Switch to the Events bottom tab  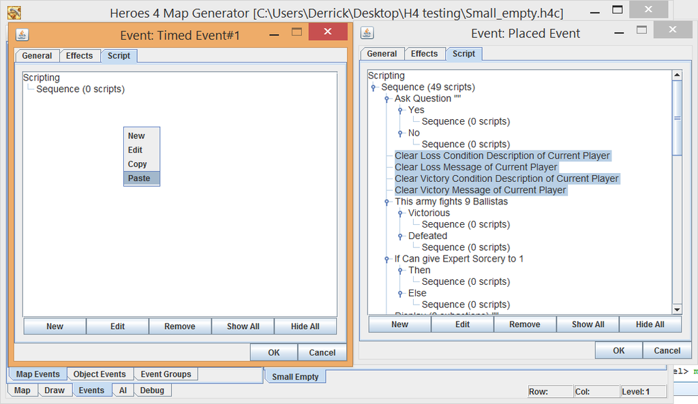pyautogui.click(x=91, y=390)
